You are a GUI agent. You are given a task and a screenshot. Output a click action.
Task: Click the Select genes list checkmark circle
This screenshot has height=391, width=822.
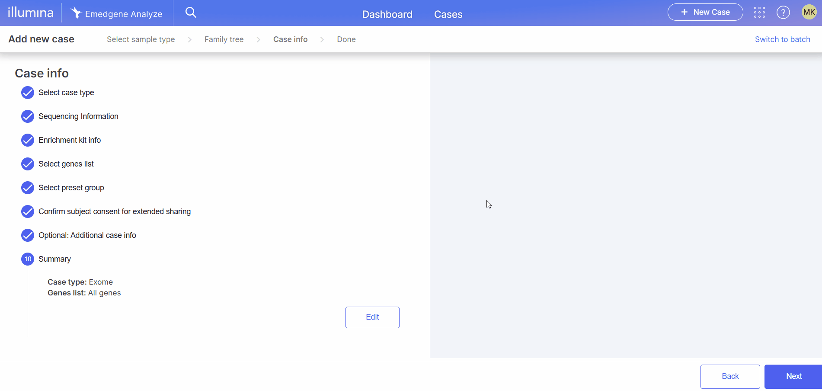[28, 164]
